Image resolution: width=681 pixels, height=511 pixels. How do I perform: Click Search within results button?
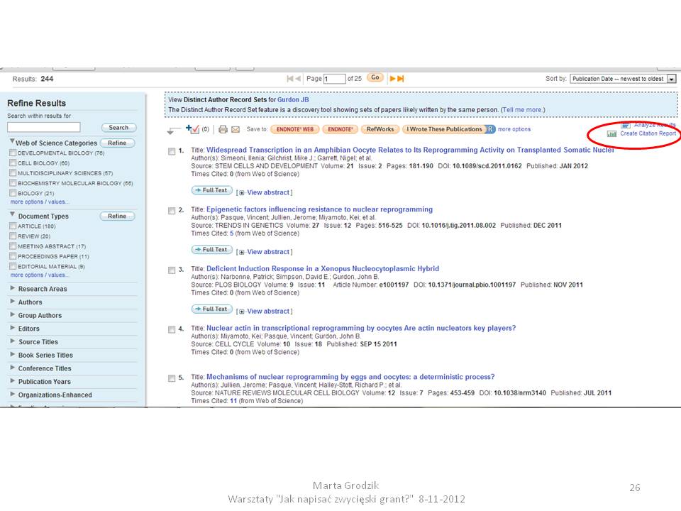point(118,127)
